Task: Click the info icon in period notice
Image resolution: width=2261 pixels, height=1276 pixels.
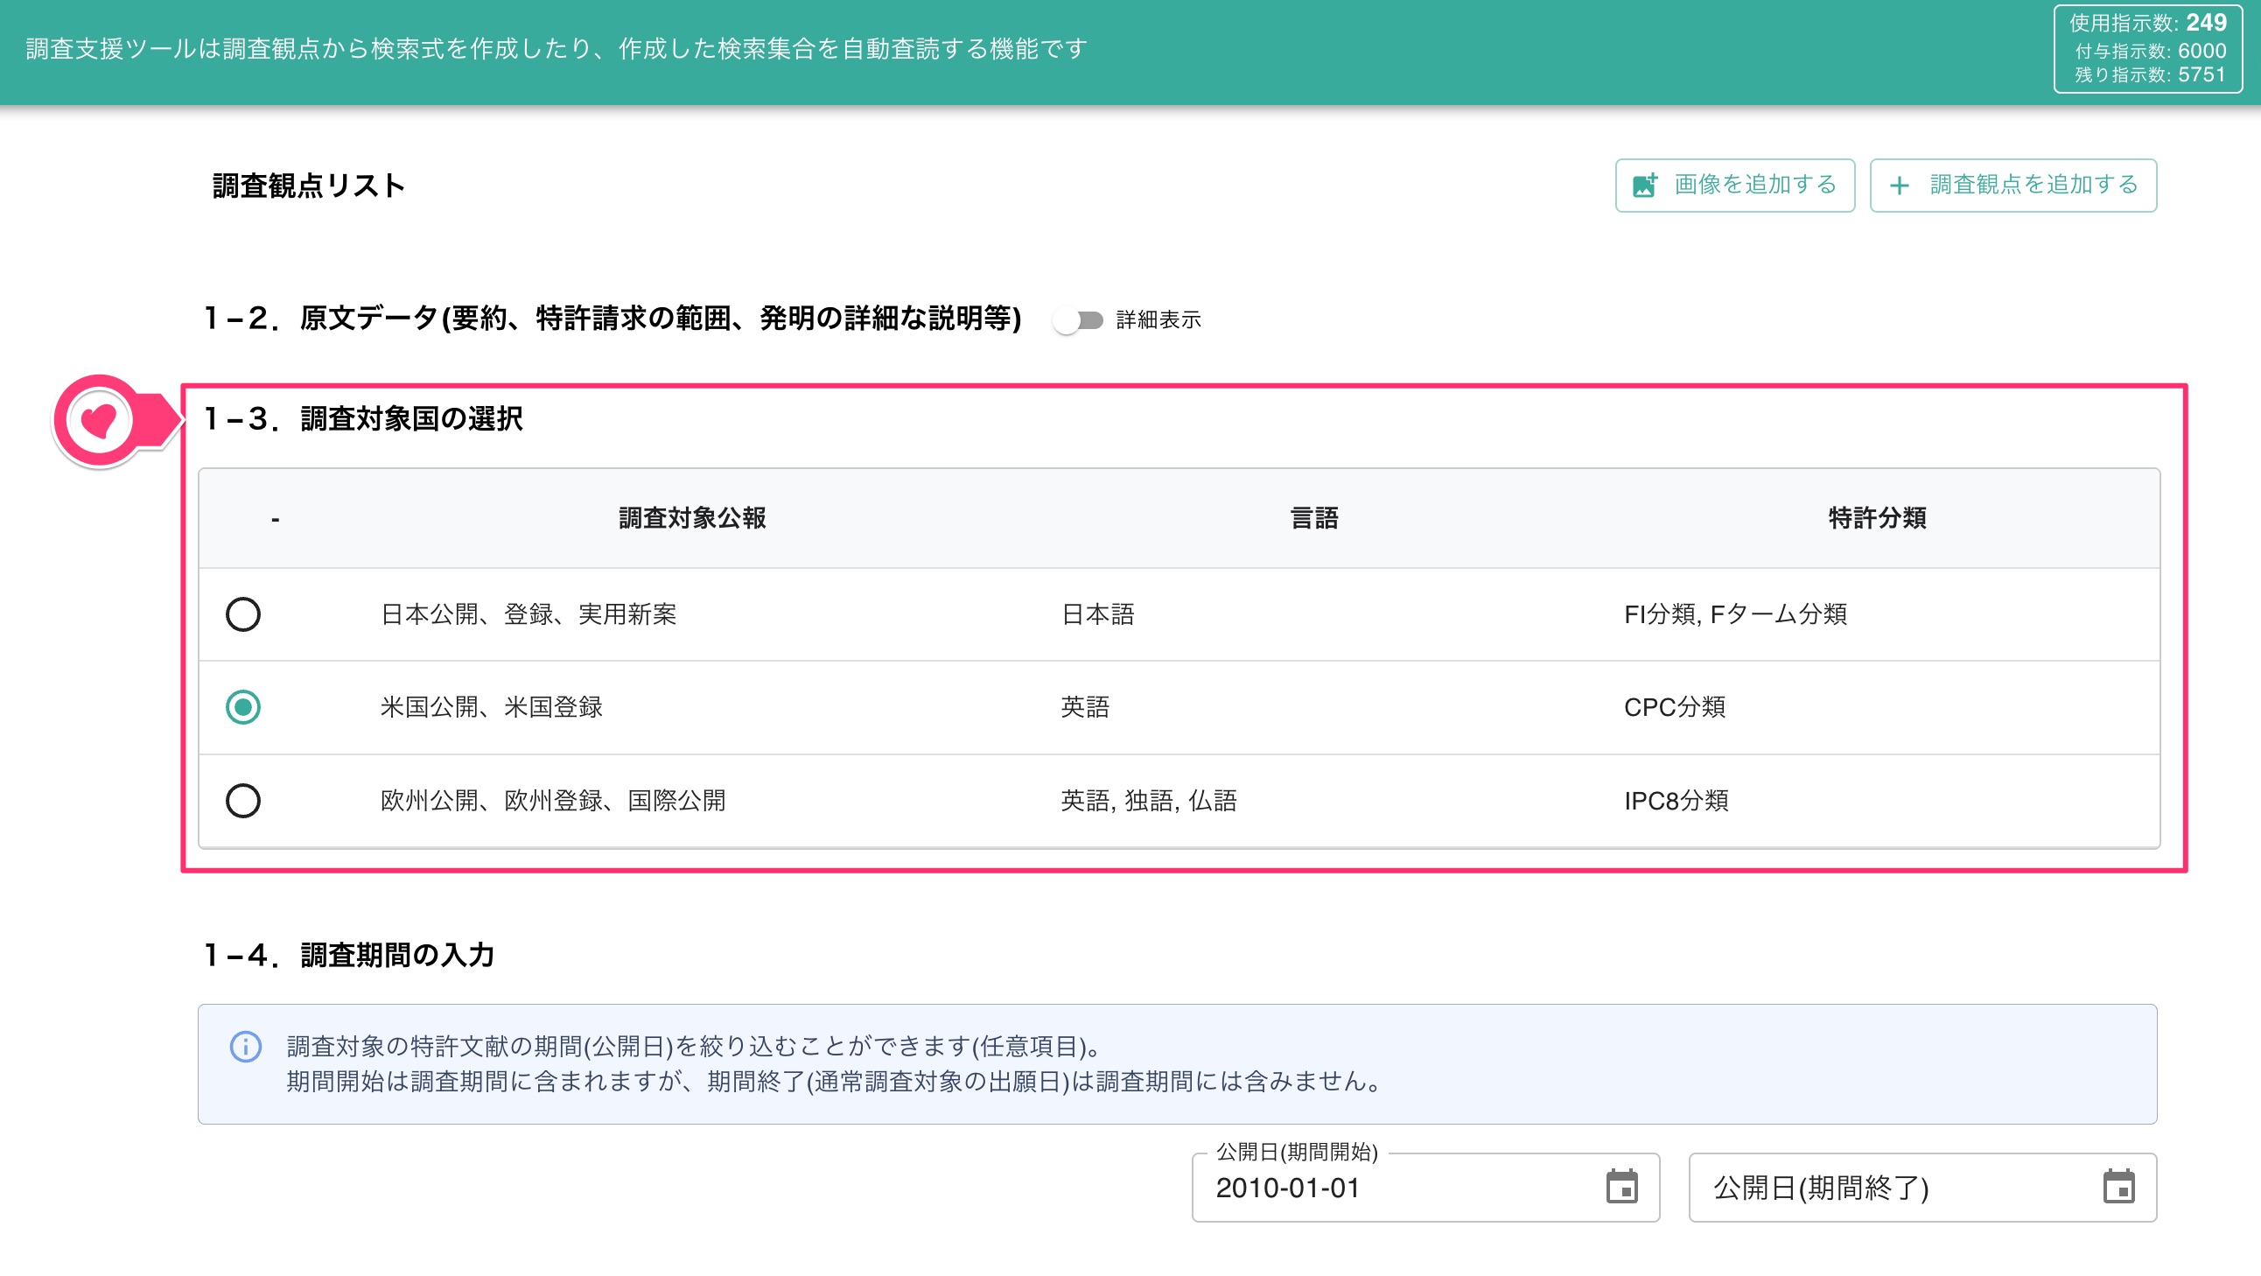Action: pos(246,1047)
